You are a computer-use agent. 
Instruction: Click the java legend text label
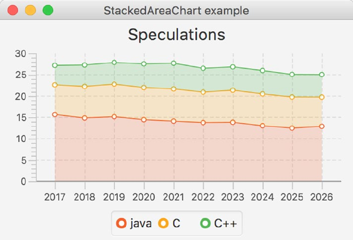[141, 223]
